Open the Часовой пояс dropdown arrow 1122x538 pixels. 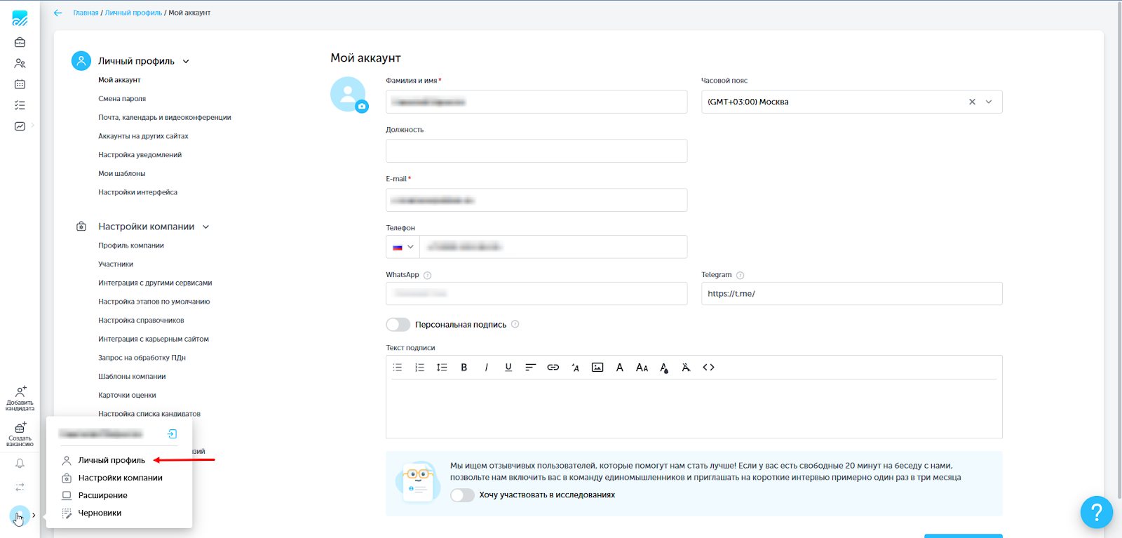pyautogui.click(x=989, y=102)
